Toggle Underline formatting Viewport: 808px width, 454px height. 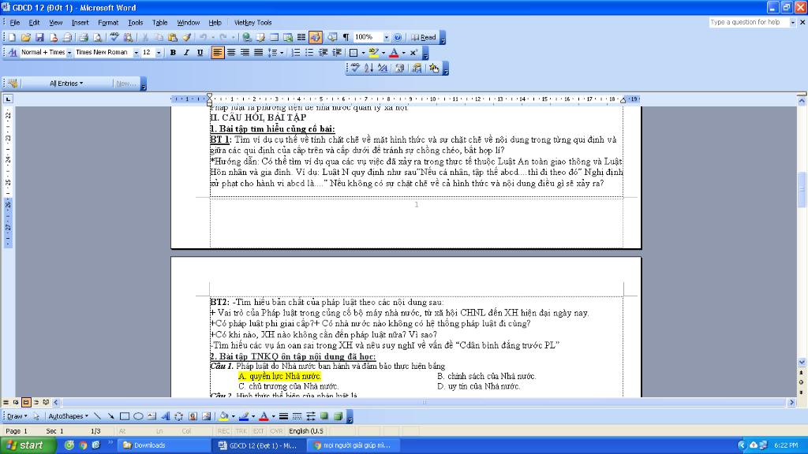click(x=200, y=53)
